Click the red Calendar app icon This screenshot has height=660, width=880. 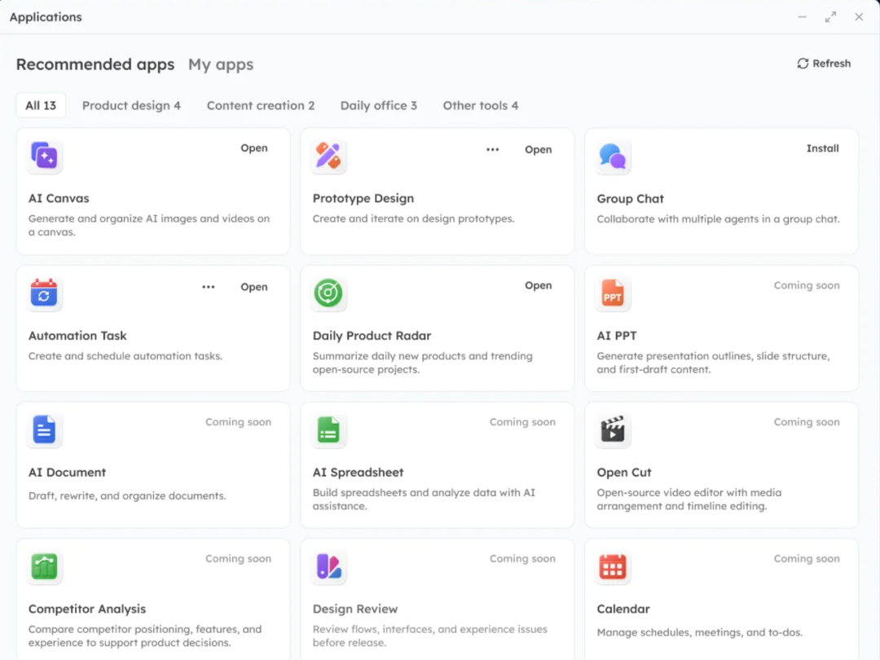612,566
